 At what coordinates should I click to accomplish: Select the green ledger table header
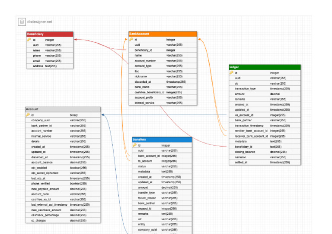coord(265,67)
